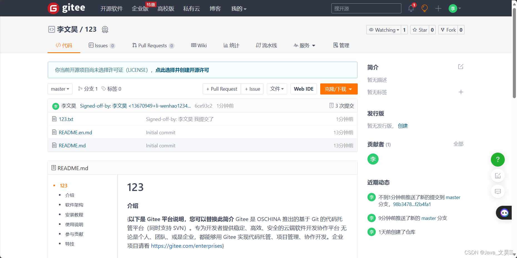The height and width of the screenshot is (258, 517).
Task: Open the 统计 tab
Action: (232, 45)
